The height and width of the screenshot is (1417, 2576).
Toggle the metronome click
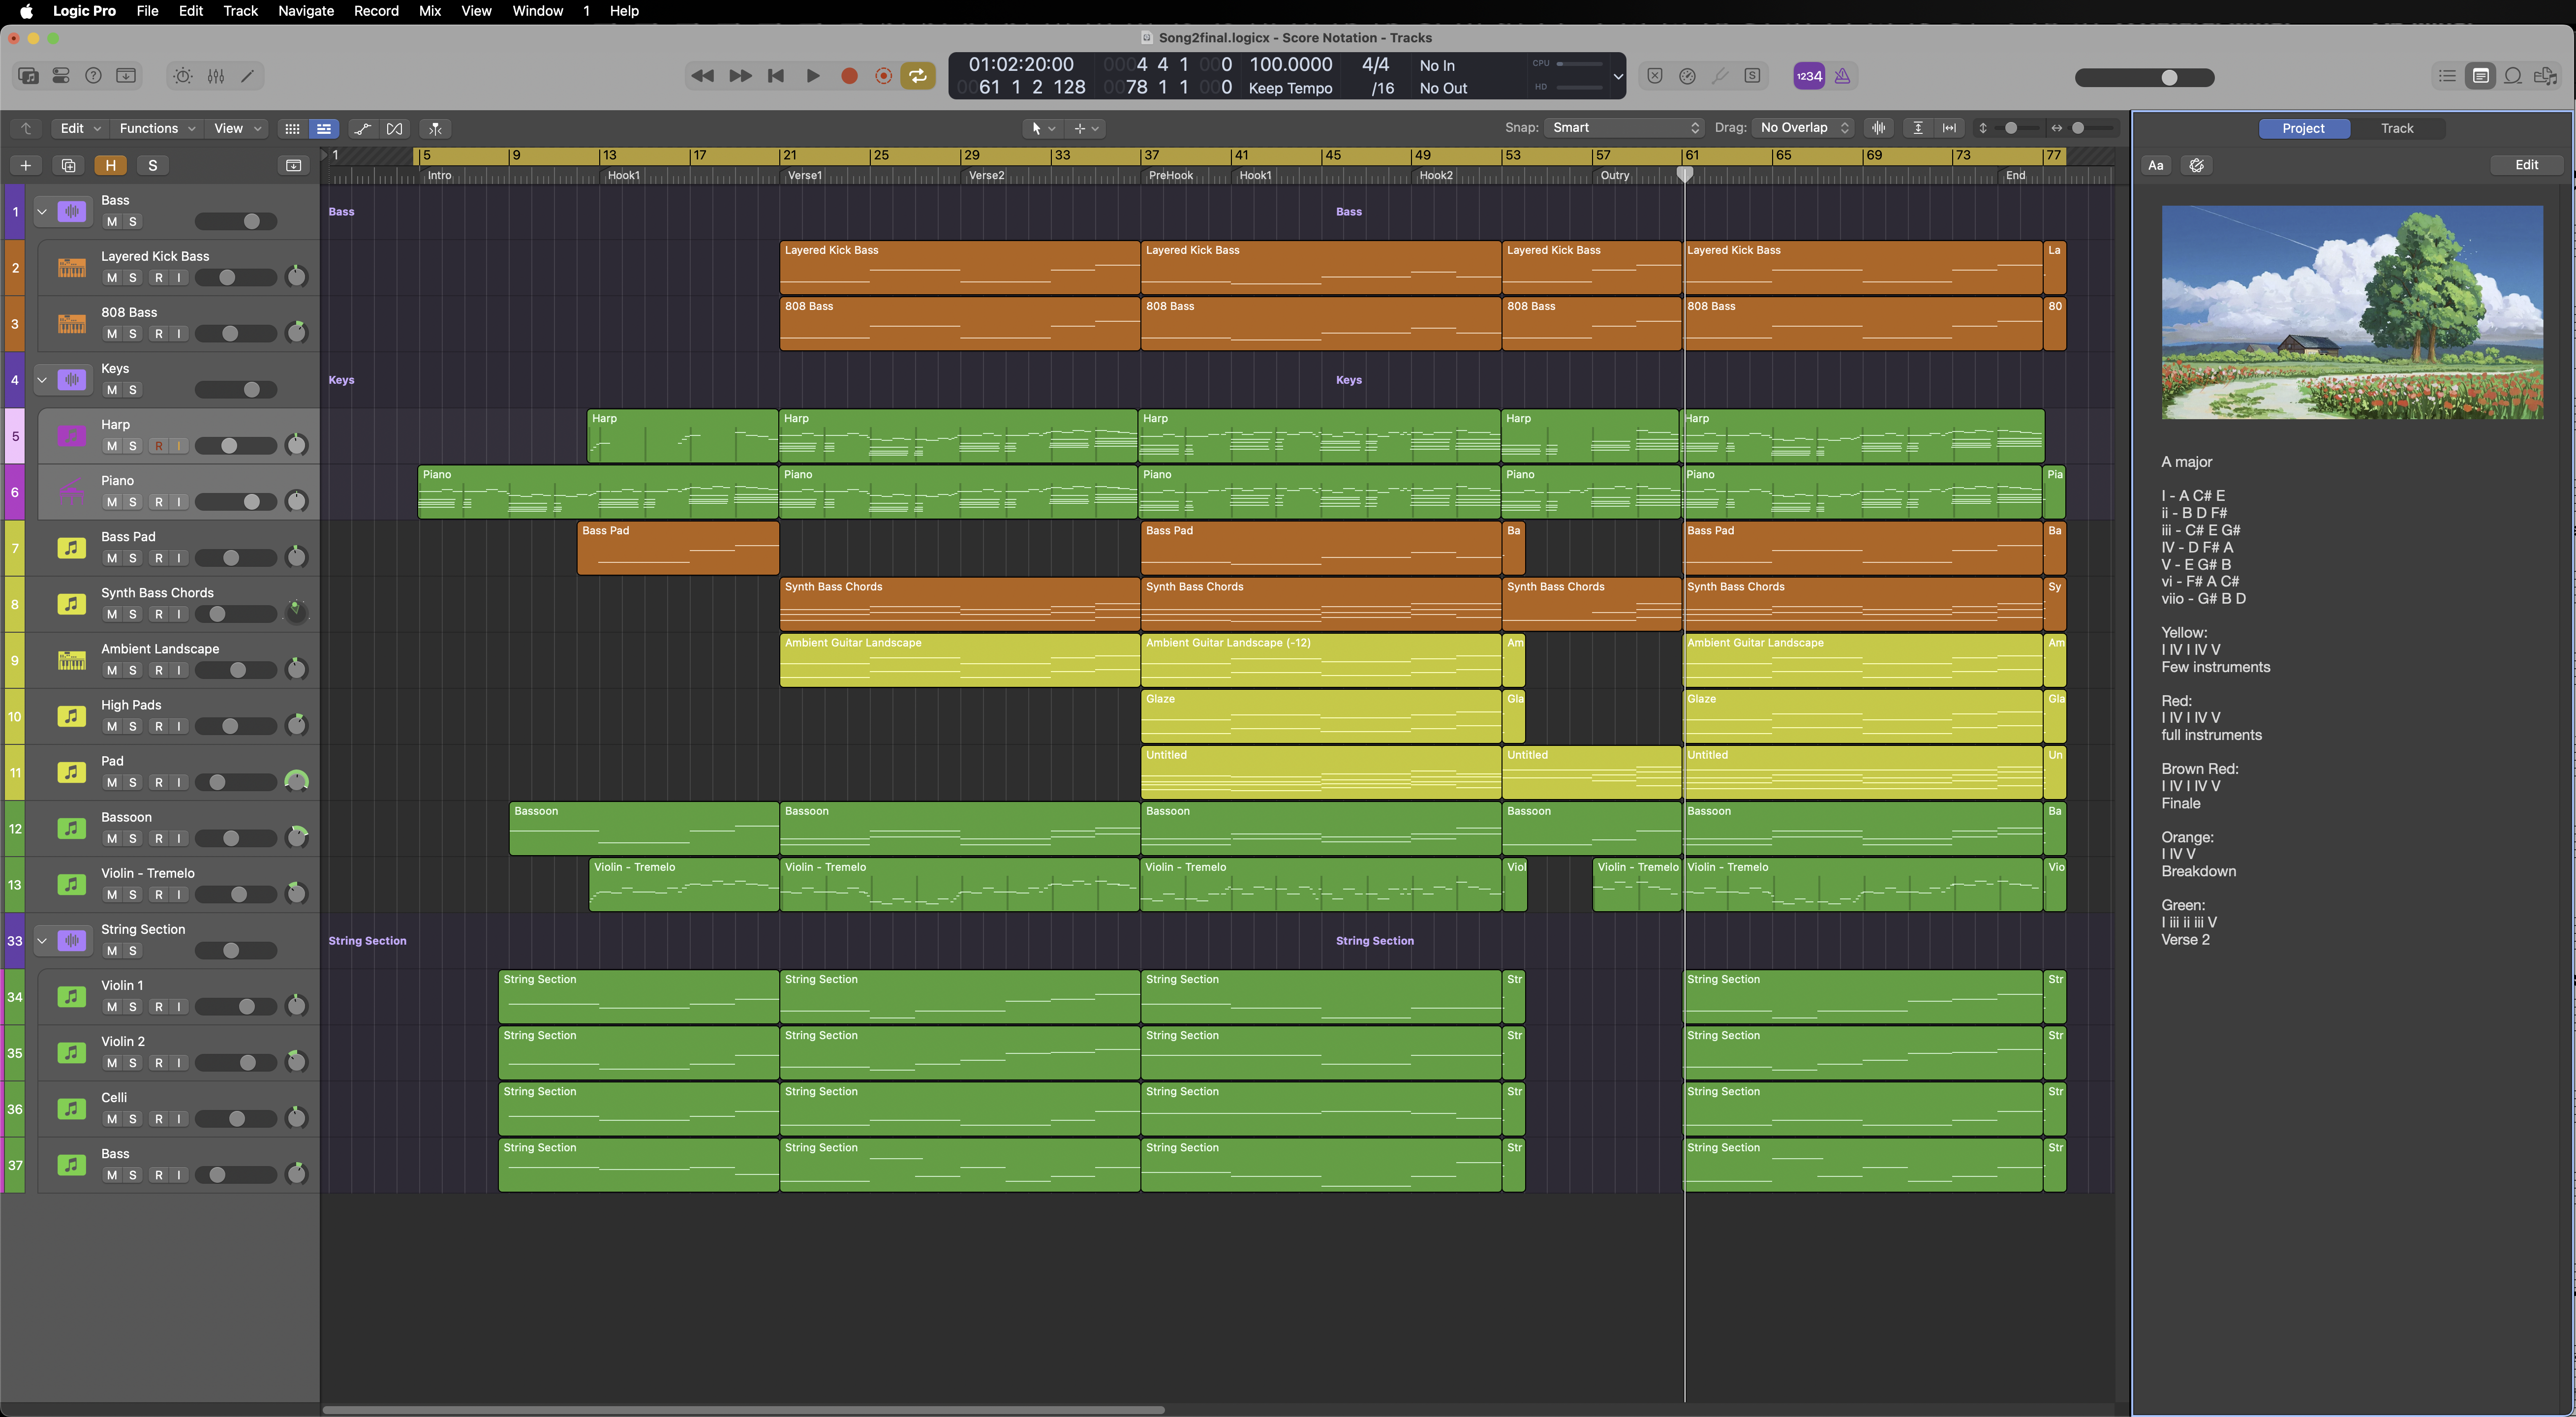(1842, 76)
